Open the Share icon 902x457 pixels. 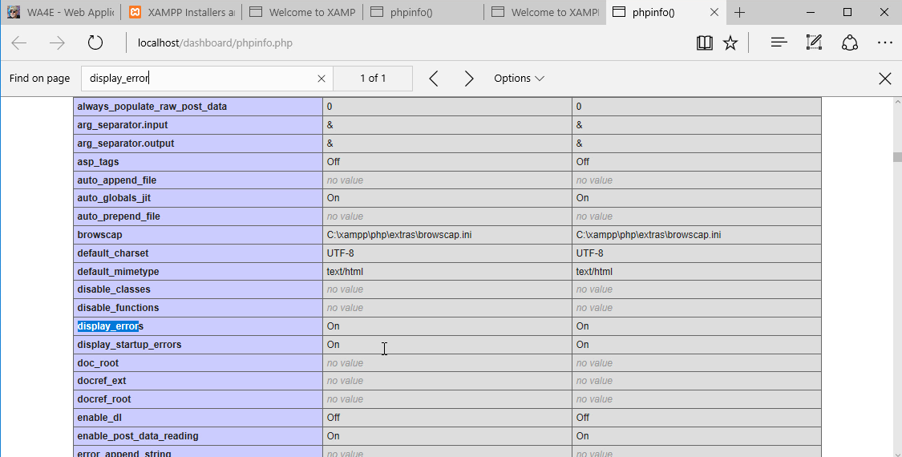click(850, 43)
